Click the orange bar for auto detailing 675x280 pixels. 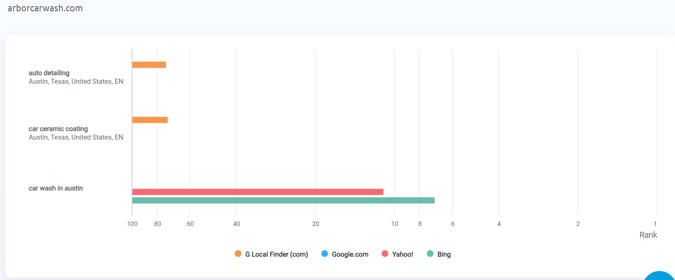pyautogui.click(x=149, y=65)
